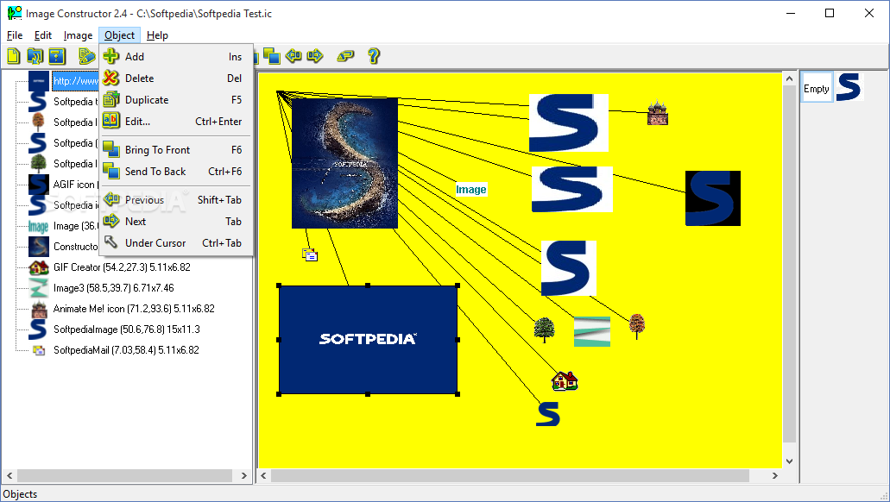Click the house icon on the canvas
Viewport: 890px width, 502px height.
tap(565, 380)
